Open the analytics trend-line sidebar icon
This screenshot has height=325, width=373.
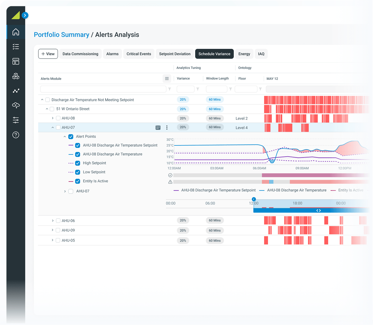pos(16,91)
